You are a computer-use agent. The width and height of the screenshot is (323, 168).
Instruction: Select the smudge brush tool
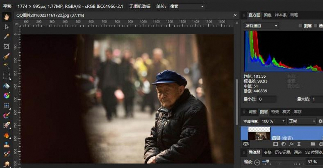tap(7, 164)
